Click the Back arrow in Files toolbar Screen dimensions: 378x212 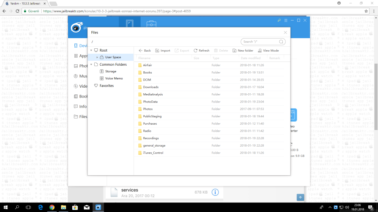[x=145, y=51]
